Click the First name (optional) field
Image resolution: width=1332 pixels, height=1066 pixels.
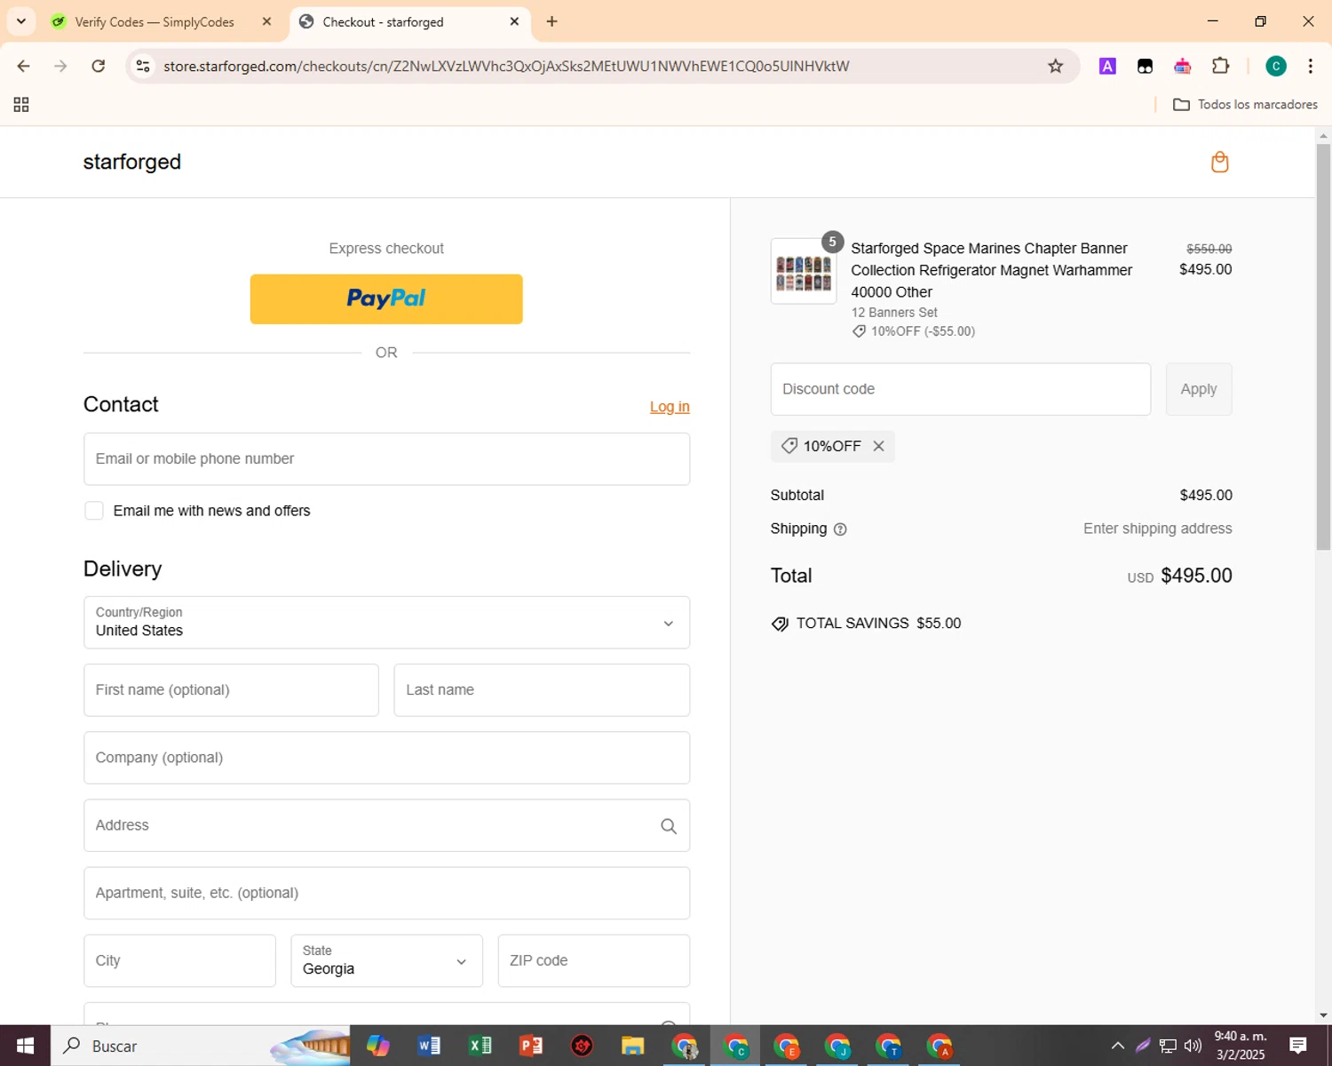coord(231,690)
